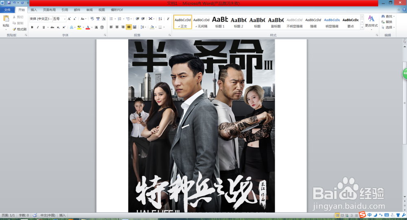Click the Sort A-Z icon
The height and width of the screenshot is (220, 407).
click(160, 19)
